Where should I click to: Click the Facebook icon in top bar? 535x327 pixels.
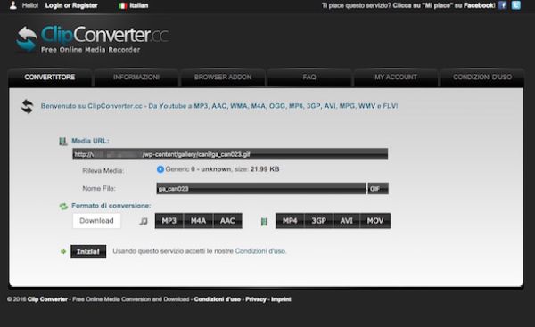[502, 5]
